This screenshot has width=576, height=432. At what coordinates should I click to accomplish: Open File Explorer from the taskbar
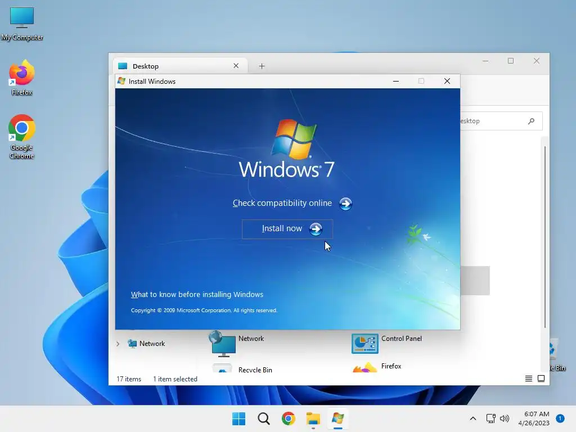click(x=313, y=418)
